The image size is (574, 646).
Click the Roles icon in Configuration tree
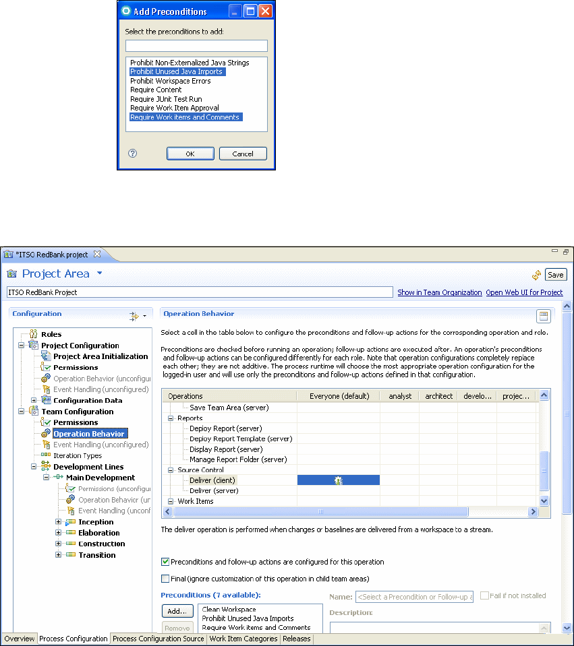(34, 334)
